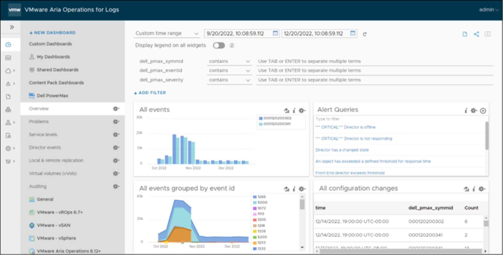Image resolution: width=503 pixels, height=255 pixels.
Task: Open My Dashboards
Action: click(50, 57)
